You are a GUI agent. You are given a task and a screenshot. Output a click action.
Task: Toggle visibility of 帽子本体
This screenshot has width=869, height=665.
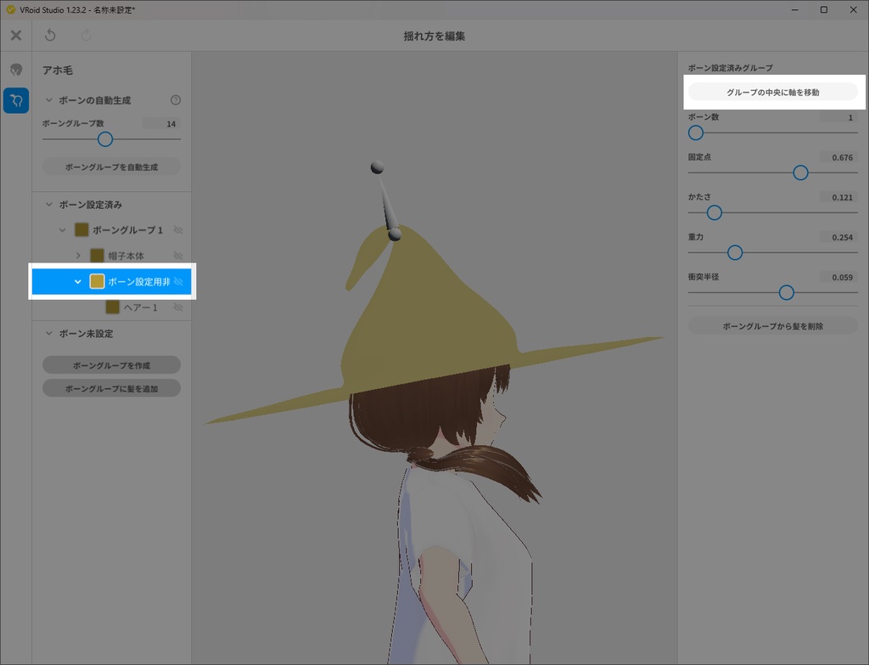coord(178,256)
